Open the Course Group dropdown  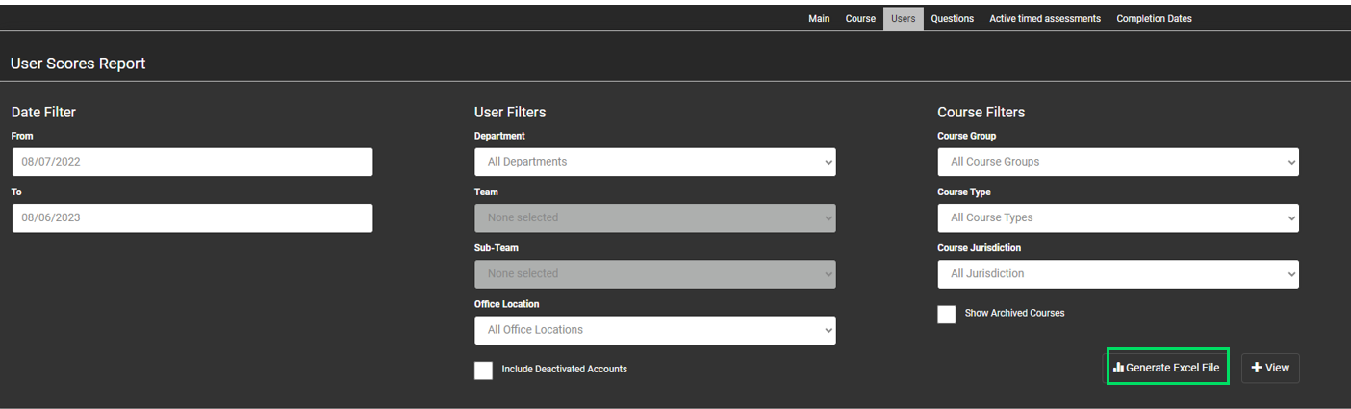tap(1118, 162)
